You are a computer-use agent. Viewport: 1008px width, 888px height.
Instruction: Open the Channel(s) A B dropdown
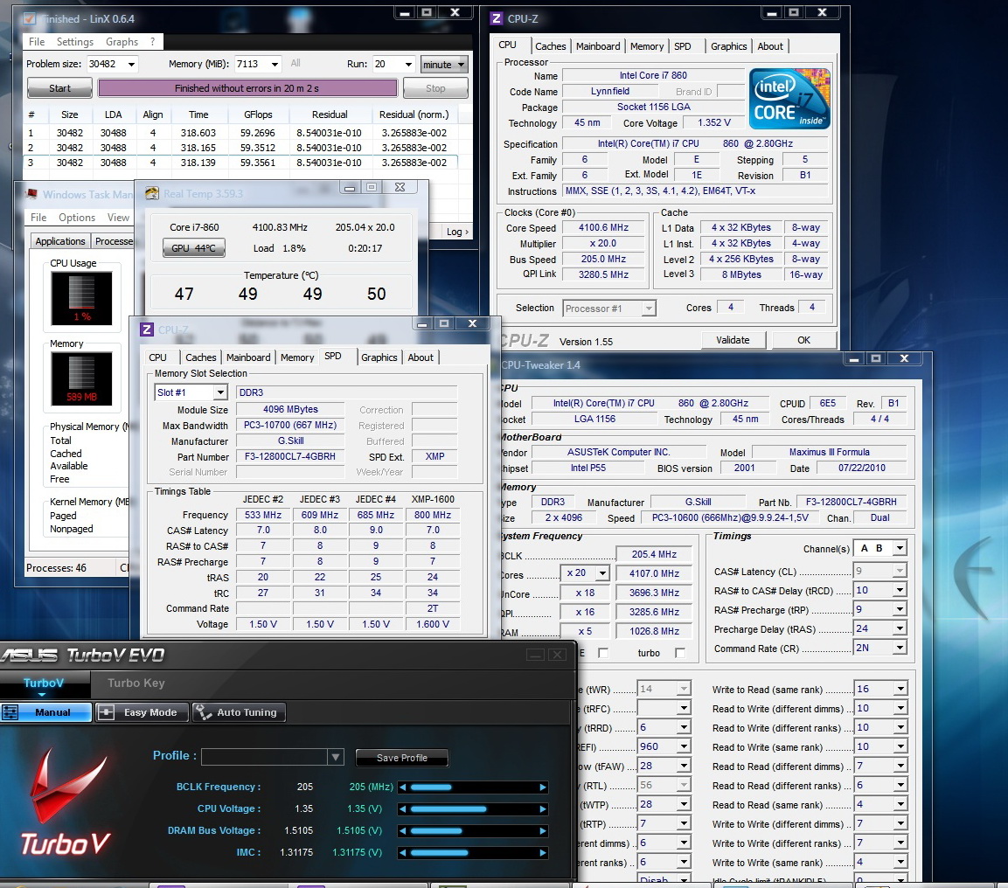click(900, 548)
